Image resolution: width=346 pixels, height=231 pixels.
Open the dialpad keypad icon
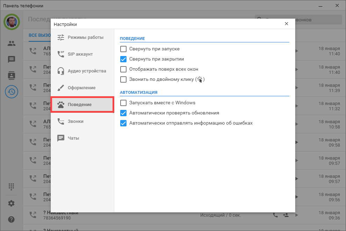pyautogui.click(x=12, y=187)
